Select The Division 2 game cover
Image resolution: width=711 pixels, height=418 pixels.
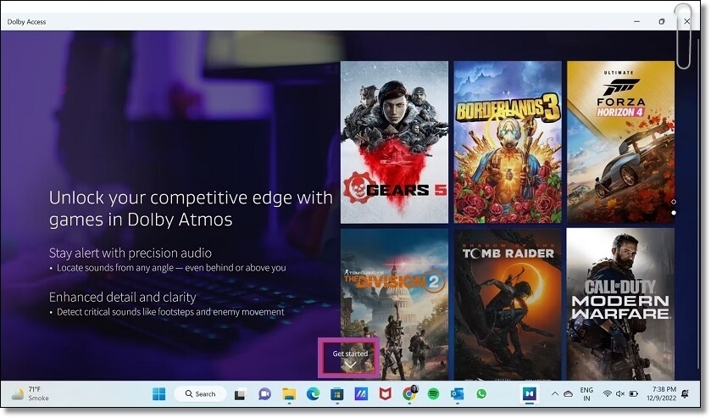(394, 304)
